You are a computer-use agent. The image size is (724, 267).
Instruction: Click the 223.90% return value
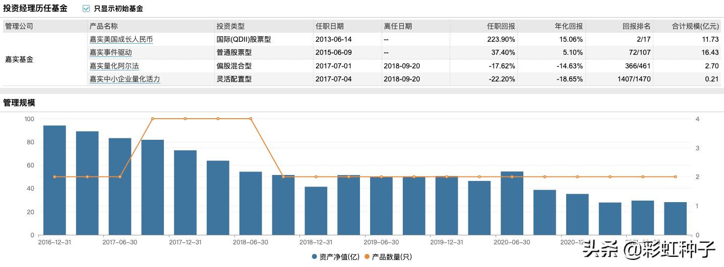point(502,39)
